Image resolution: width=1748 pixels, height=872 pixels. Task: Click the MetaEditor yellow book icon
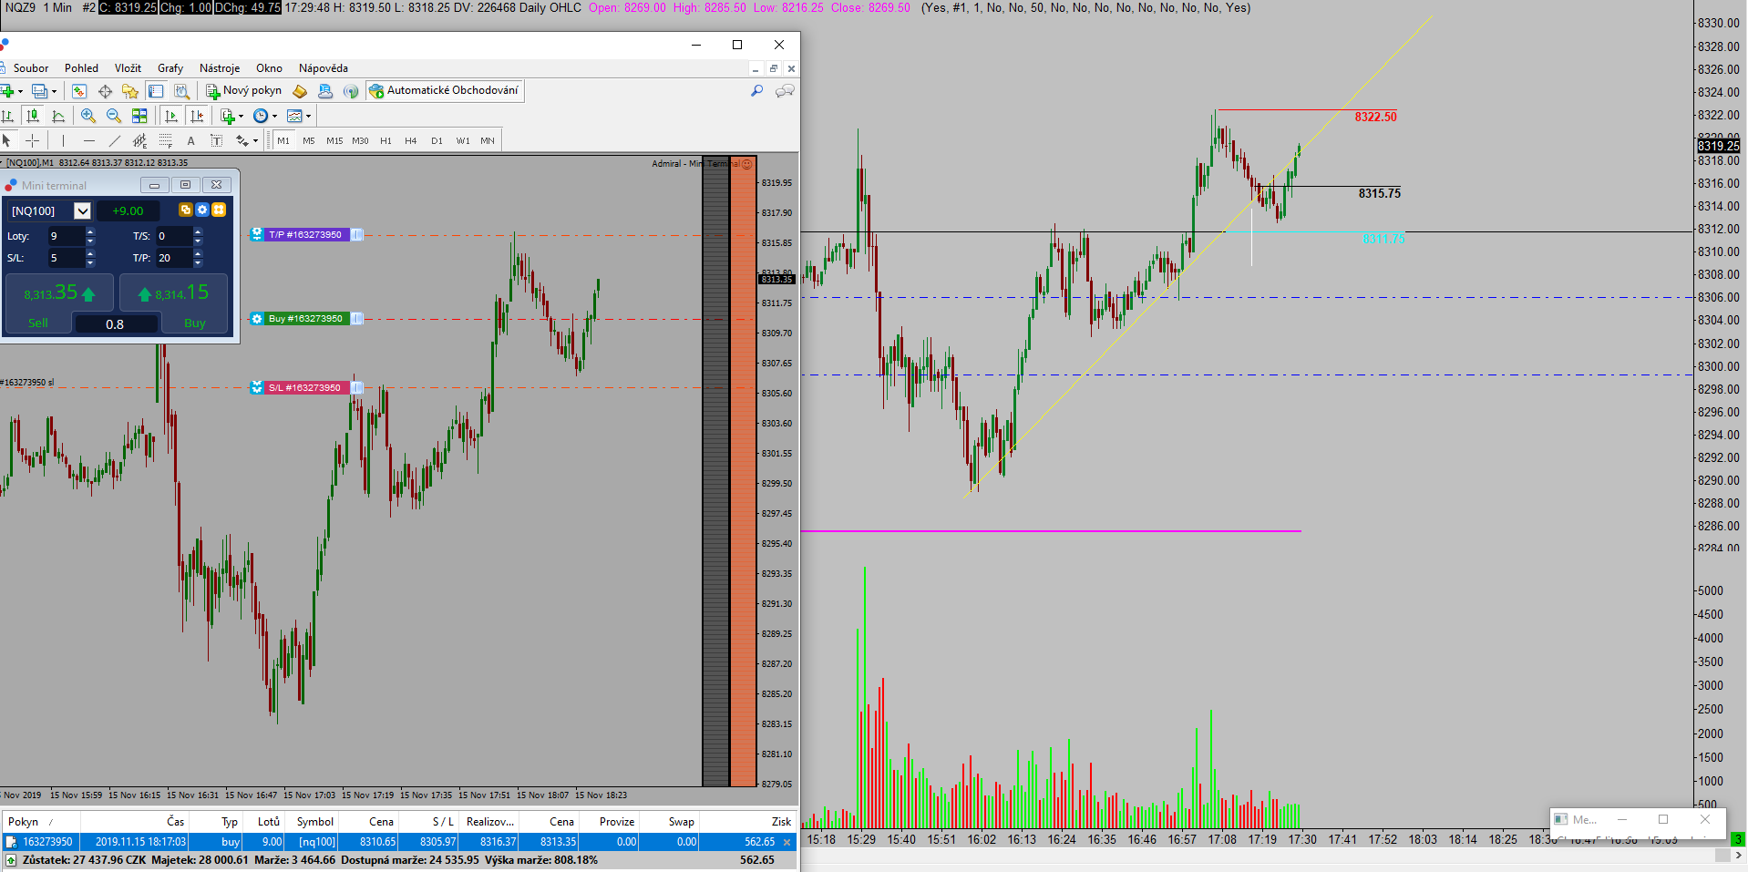[299, 91]
